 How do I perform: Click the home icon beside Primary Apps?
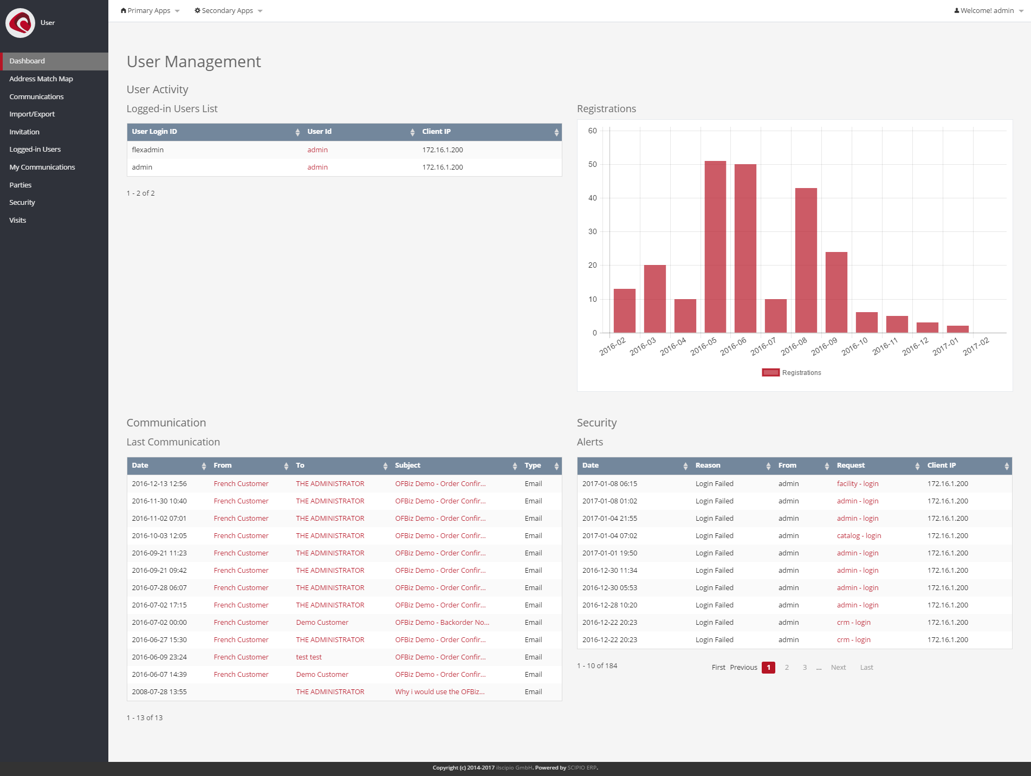tap(124, 10)
